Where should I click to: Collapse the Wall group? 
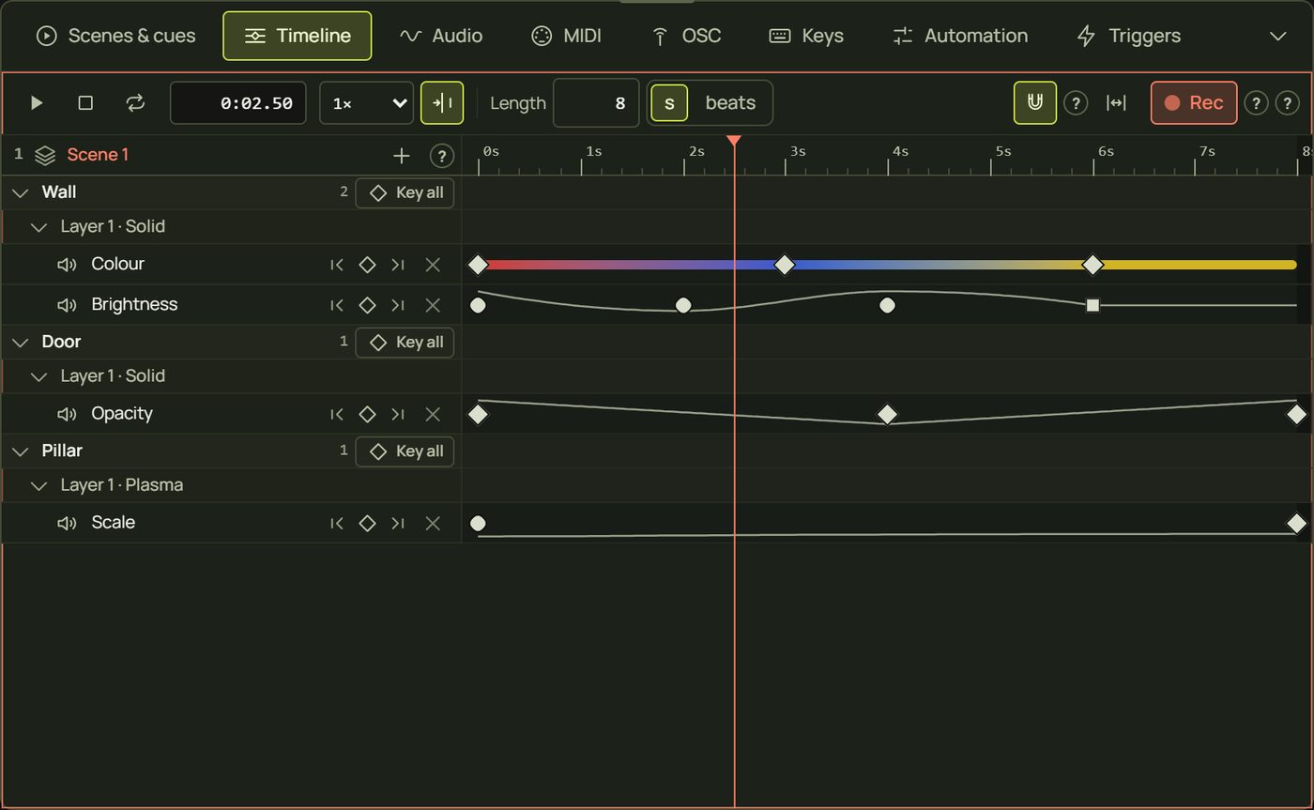pos(20,192)
